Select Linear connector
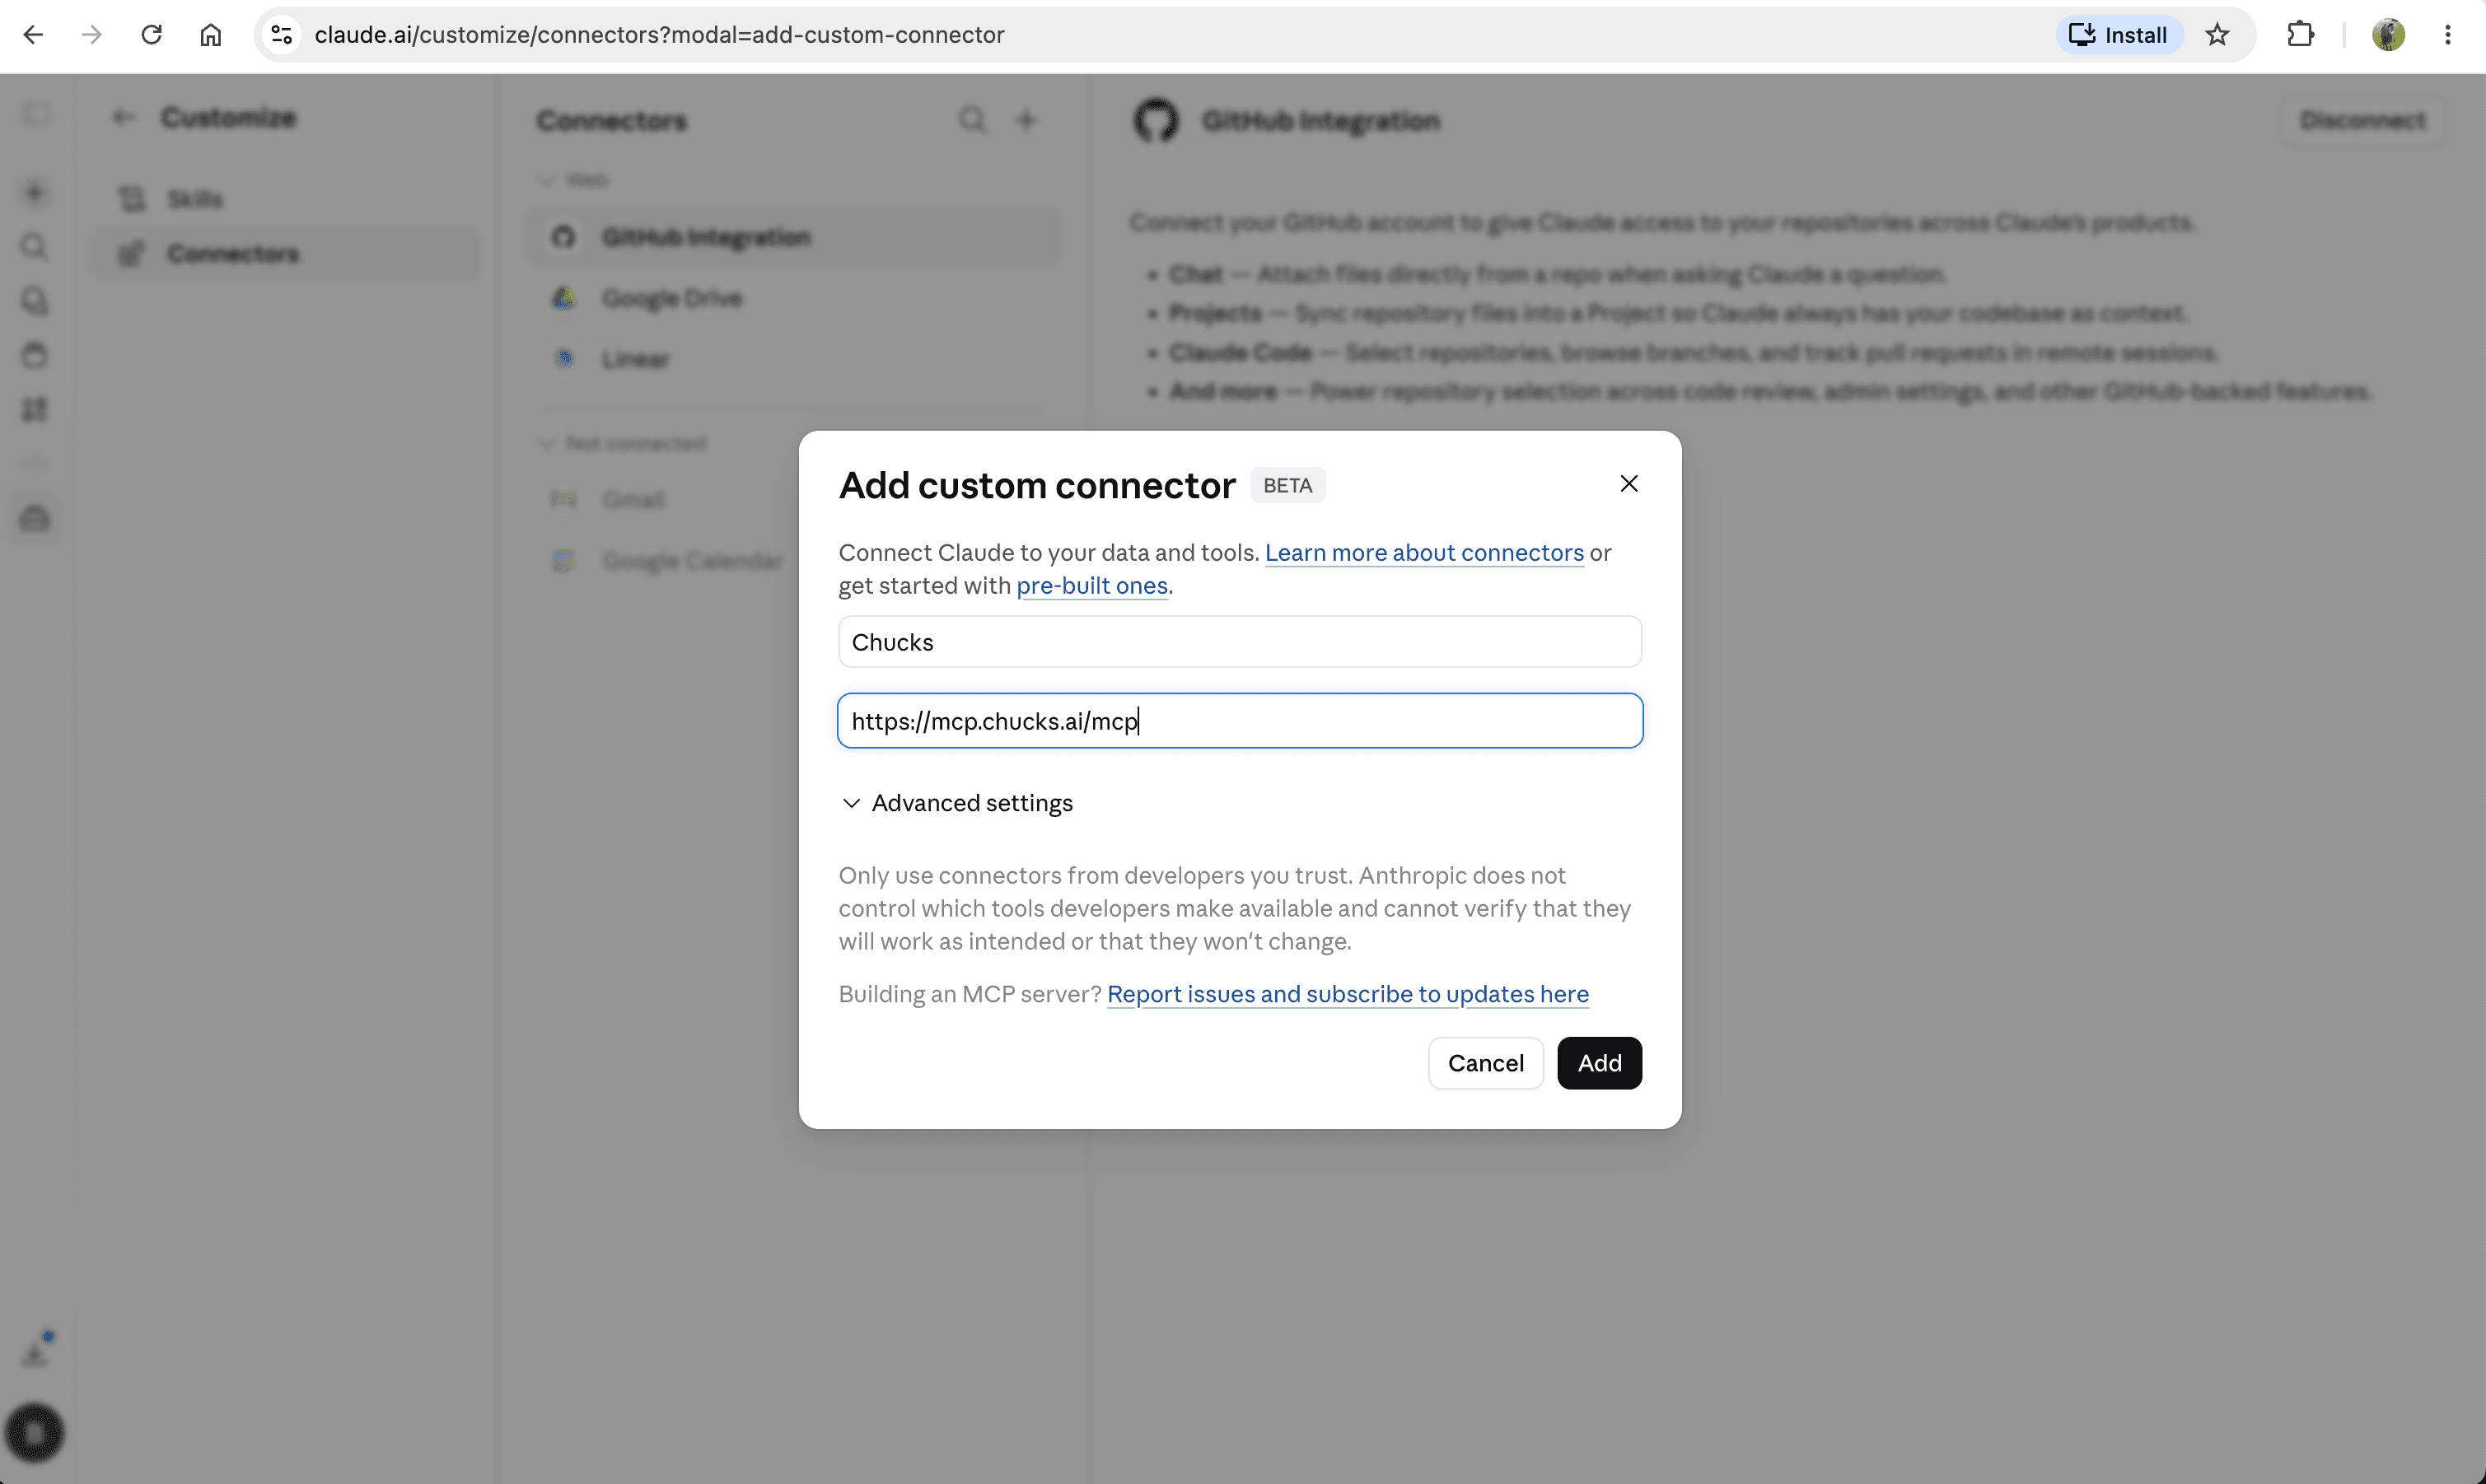This screenshot has width=2486, height=1484. [x=793, y=359]
